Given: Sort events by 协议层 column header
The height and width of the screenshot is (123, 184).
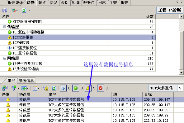Looking at the screenshot, I should point(32,94).
